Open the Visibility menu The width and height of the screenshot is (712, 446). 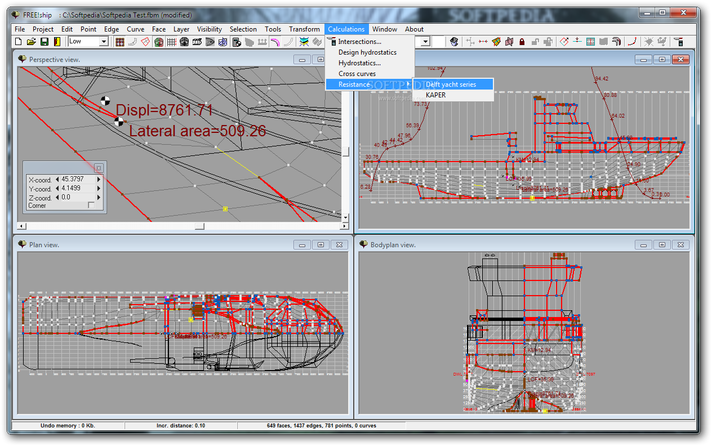(210, 29)
